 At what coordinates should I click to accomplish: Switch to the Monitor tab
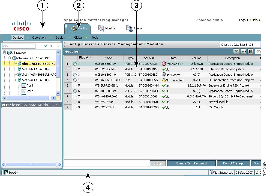pyautogui.click(x=107, y=28)
